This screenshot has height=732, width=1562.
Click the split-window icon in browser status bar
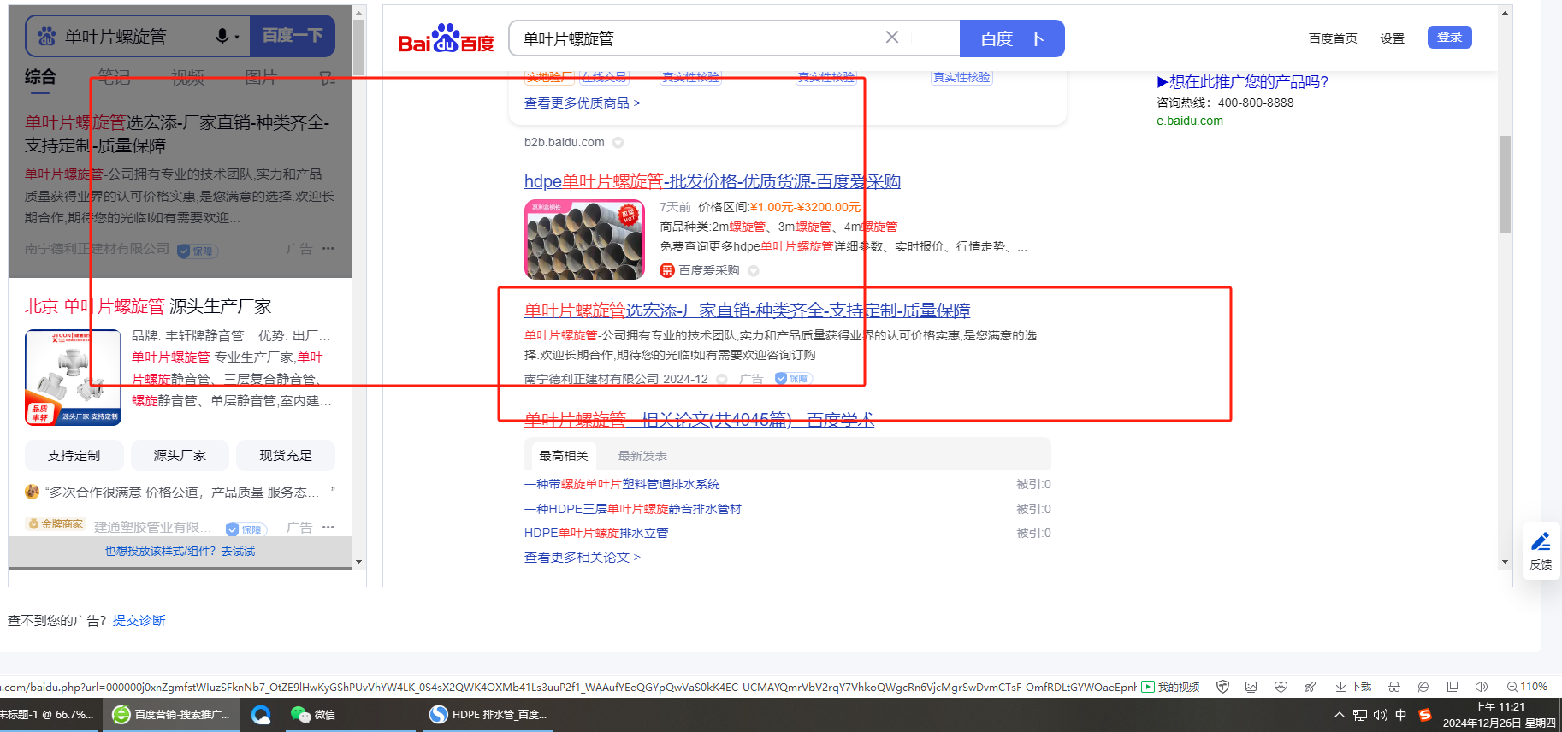1453,687
